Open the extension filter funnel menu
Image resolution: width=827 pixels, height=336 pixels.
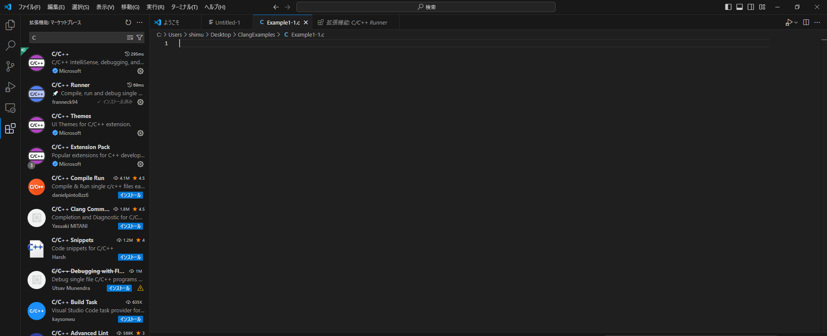coord(140,38)
